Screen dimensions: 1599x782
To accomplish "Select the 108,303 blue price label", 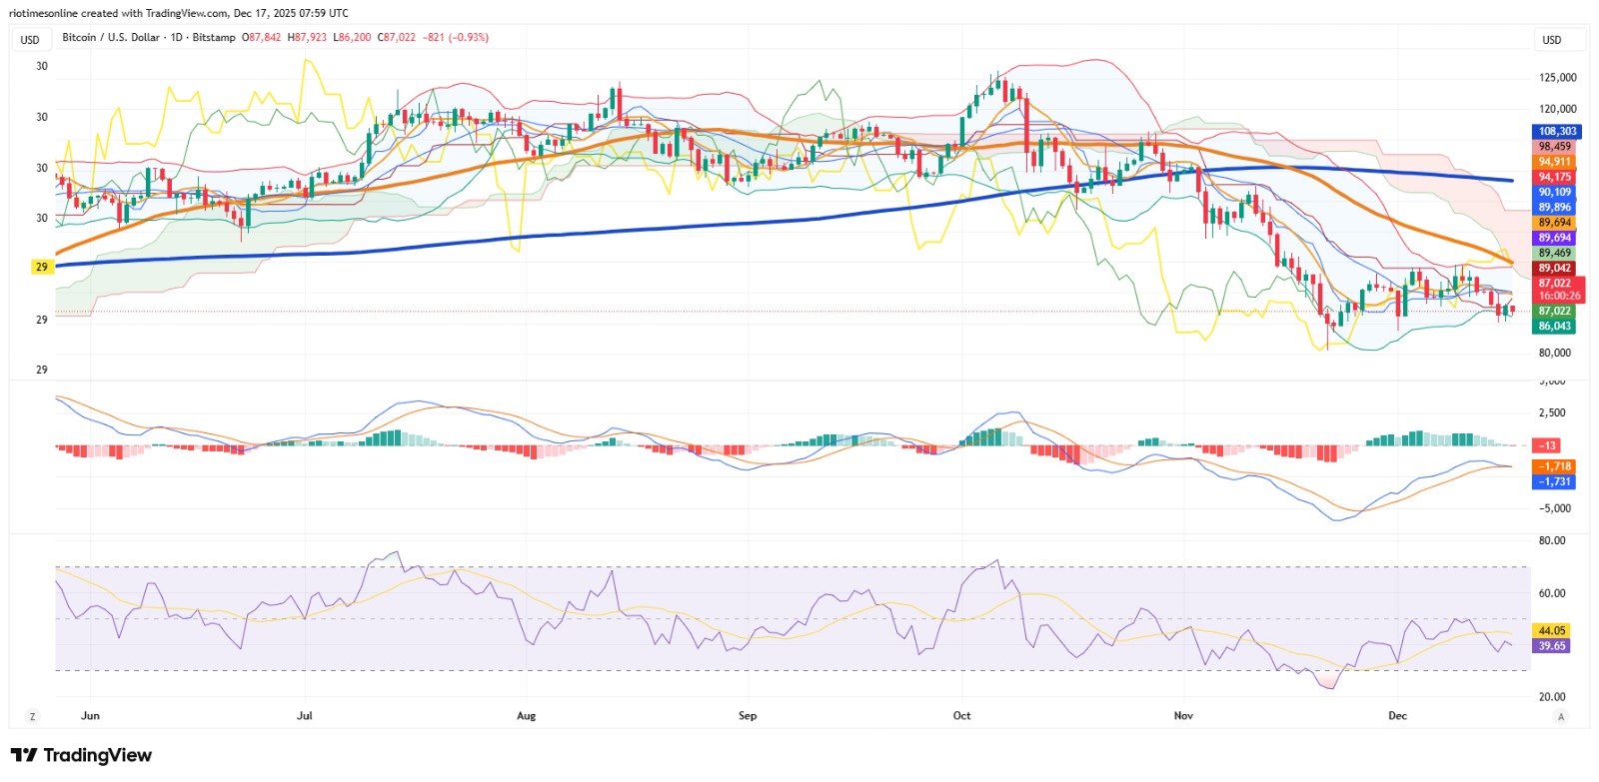I will pyautogui.click(x=1556, y=131).
